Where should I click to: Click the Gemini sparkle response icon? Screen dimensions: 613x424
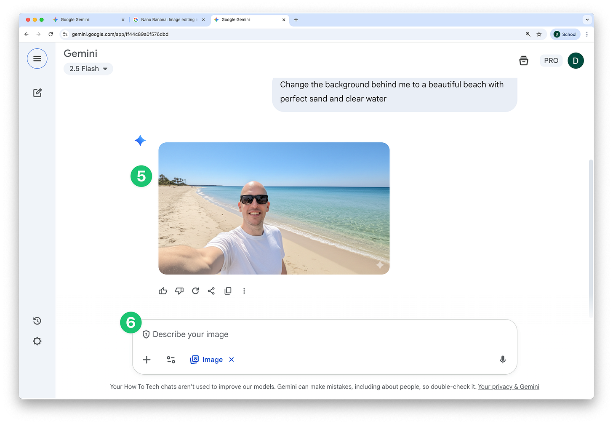(x=140, y=140)
